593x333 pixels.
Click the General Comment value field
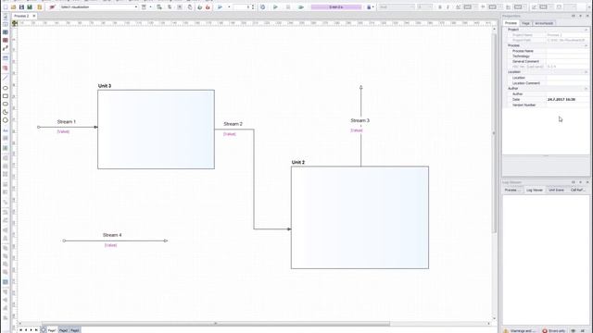(567, 61)
